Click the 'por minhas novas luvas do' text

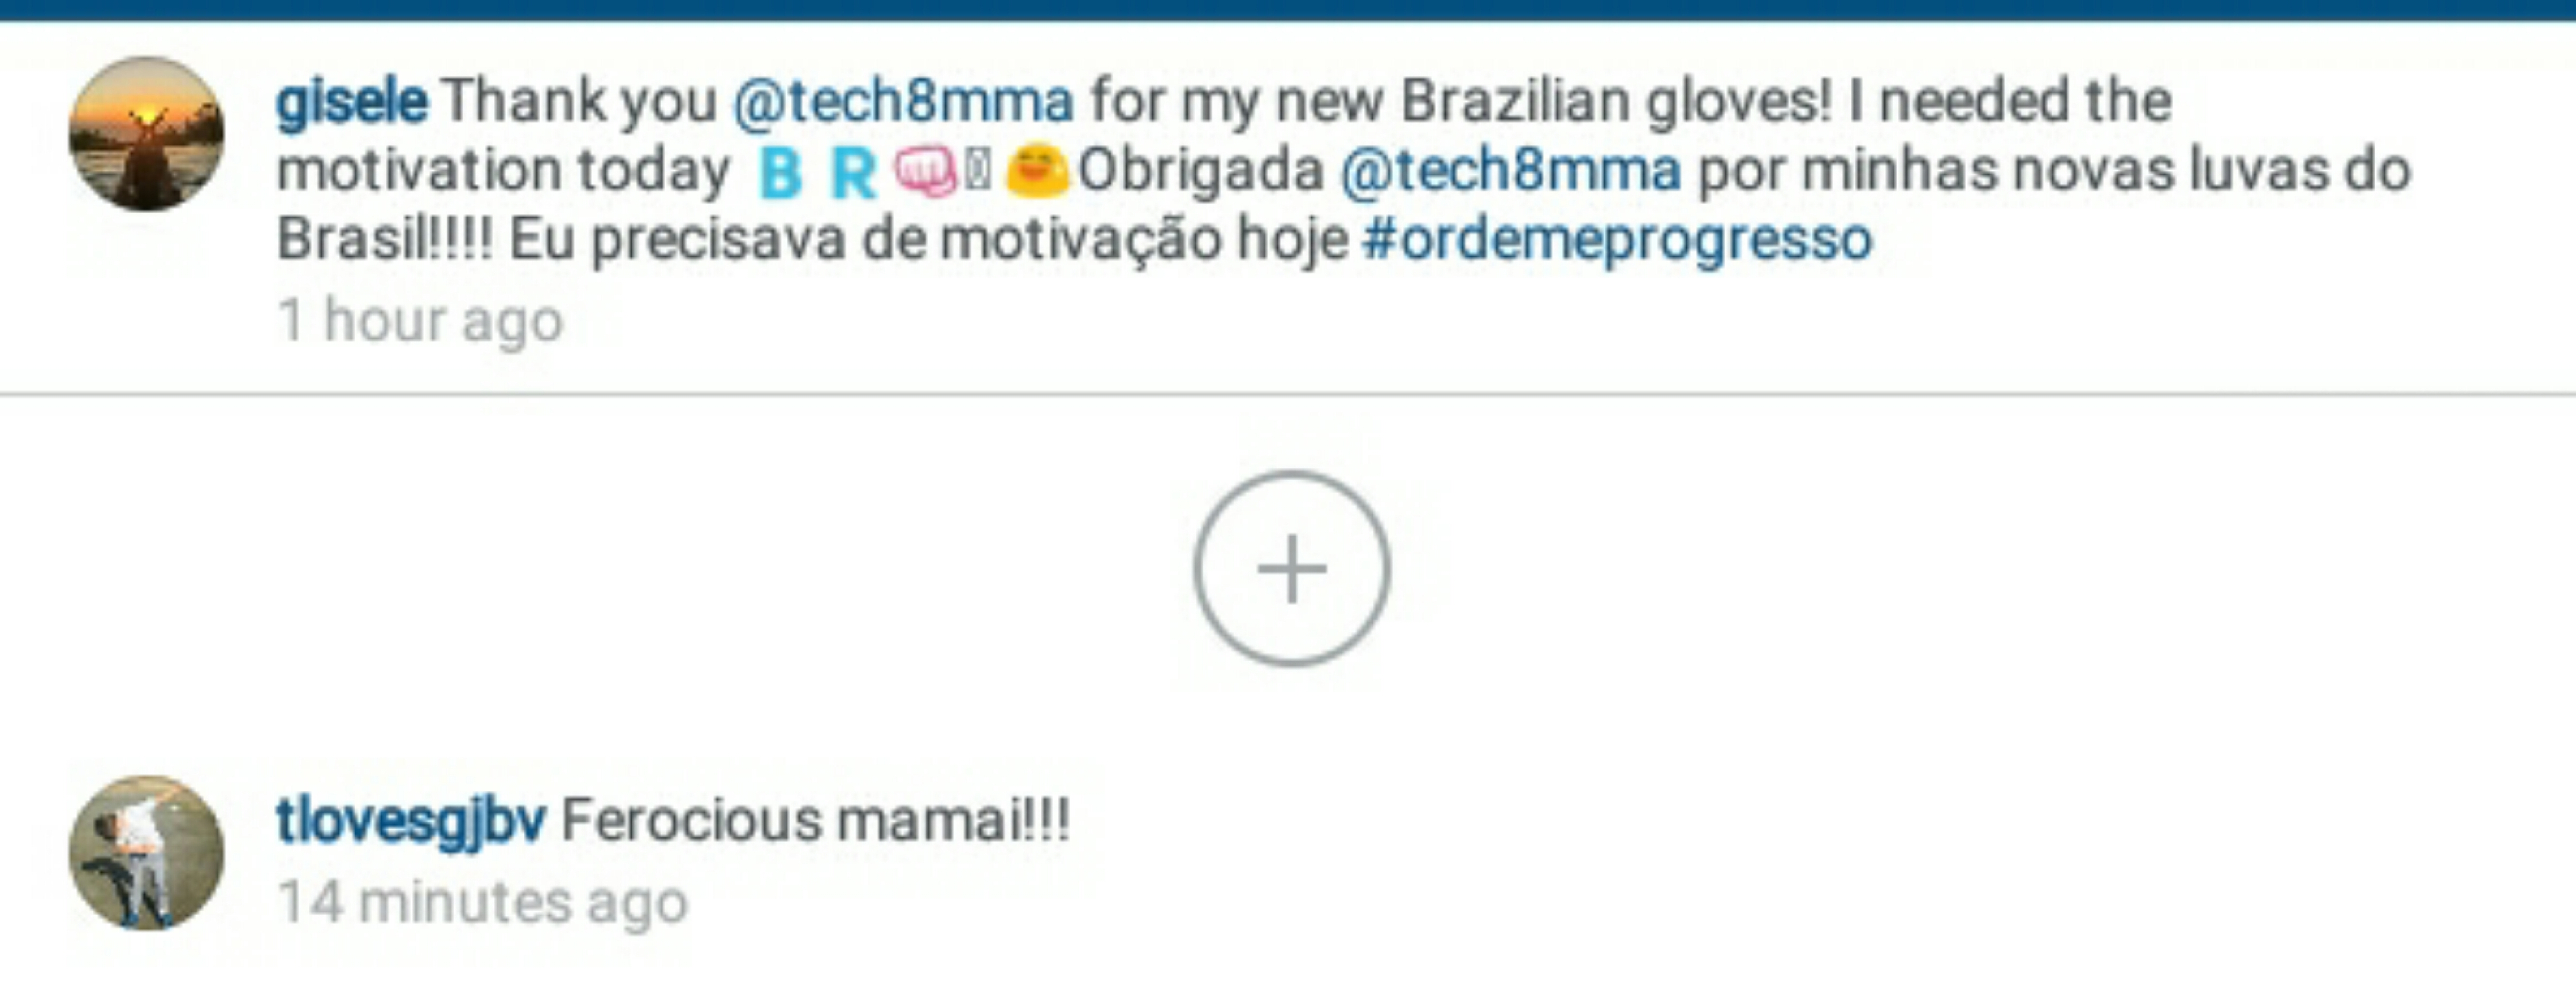2055,170
